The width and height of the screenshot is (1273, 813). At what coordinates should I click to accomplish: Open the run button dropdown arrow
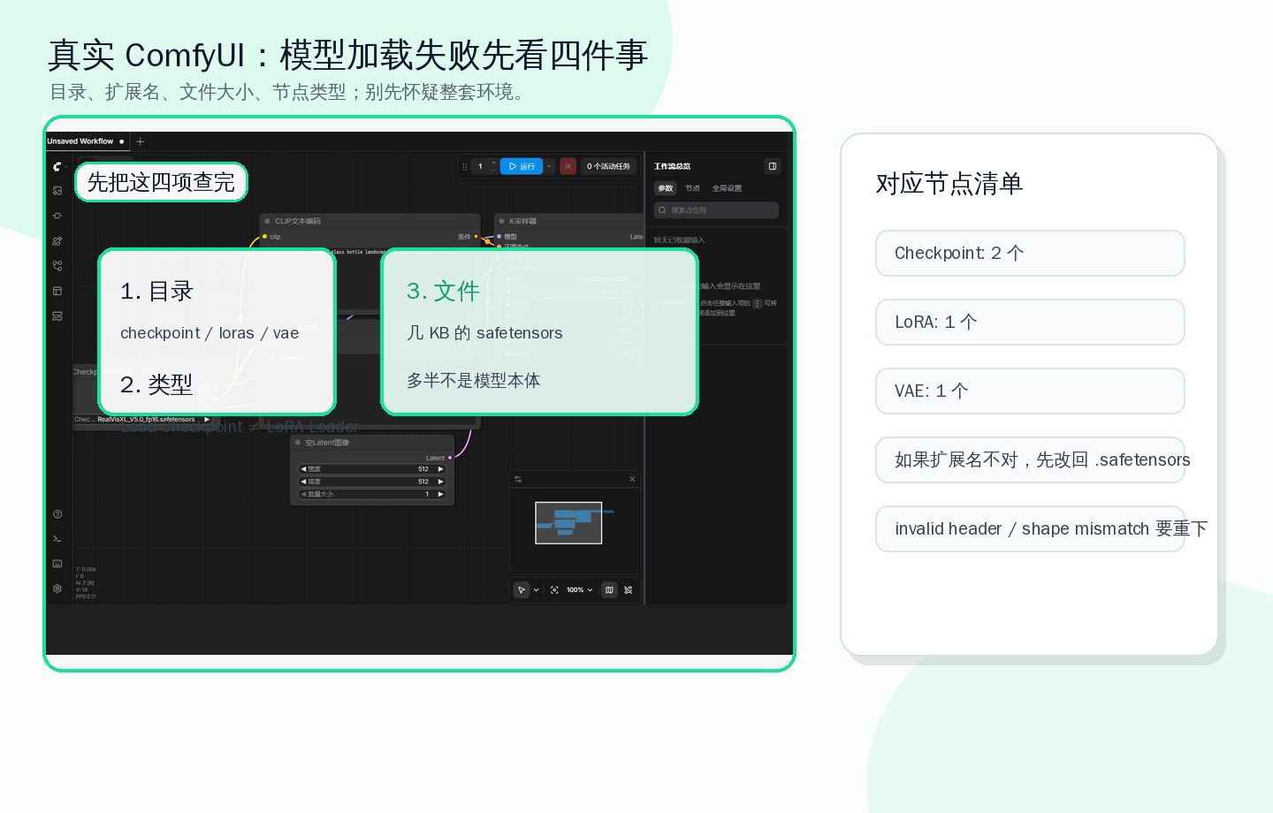549,166
